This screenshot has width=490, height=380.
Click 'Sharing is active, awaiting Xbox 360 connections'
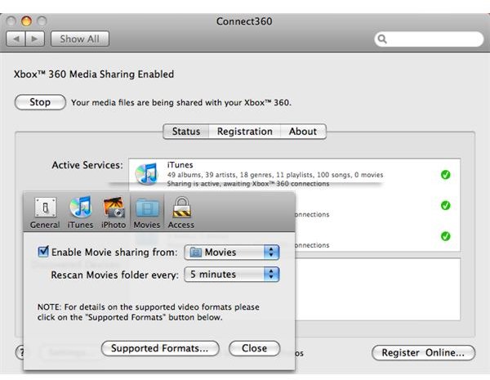tap(248, 184)
